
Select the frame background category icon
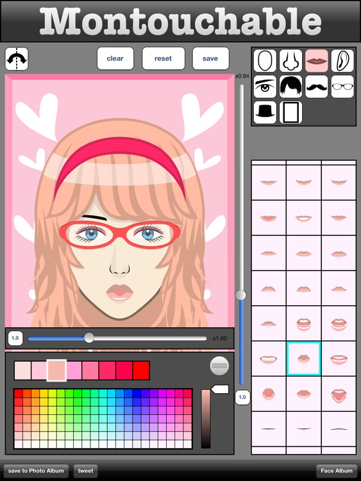(x=290, y=112)
